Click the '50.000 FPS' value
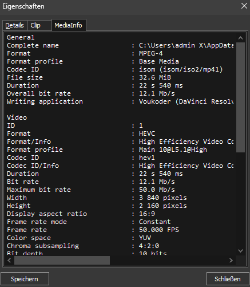This screenshot has width=250, height=287. pyautogui.click(x=159, y=230)
